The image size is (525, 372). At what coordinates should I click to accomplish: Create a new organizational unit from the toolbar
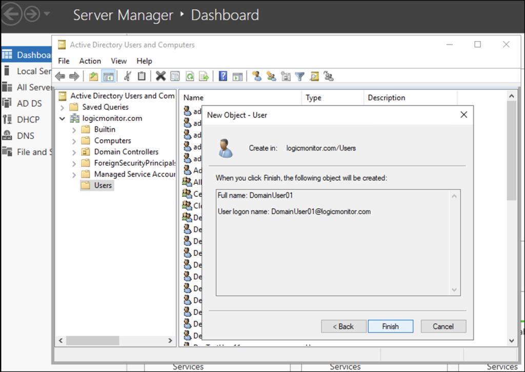(286, 76)
